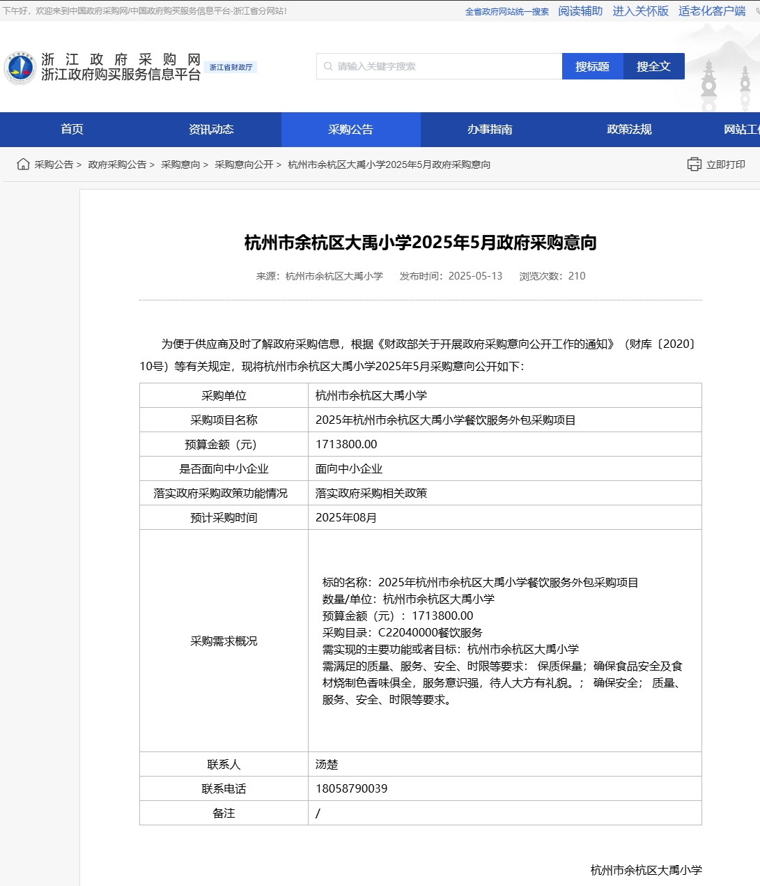Image resolution: width=760 pixels, height=886 pixels.
Task: Open the 适老化客户端 link
Action: point(712,11)
